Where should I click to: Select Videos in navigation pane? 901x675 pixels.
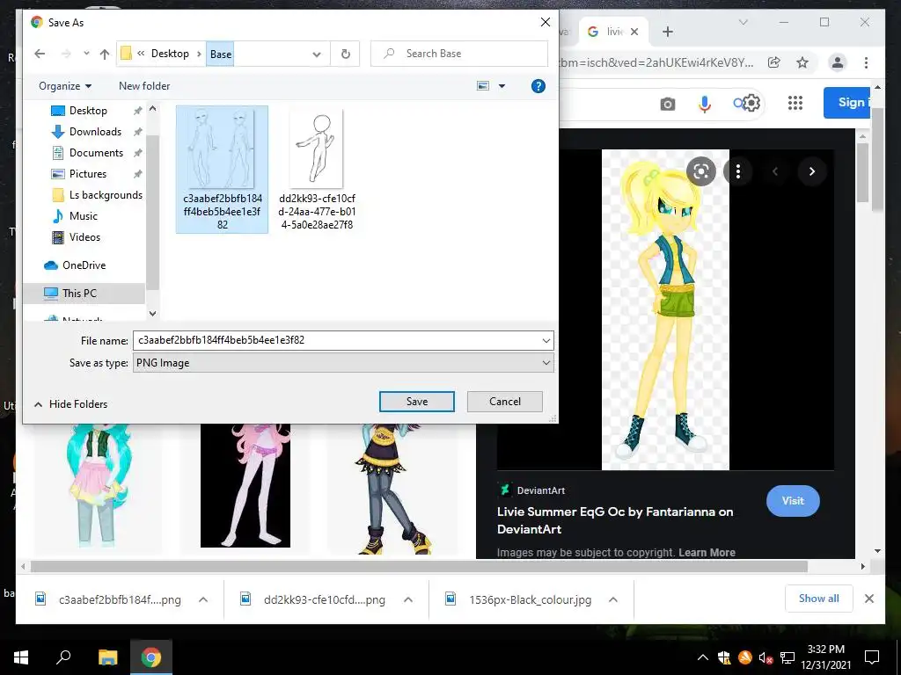point(84,237)
